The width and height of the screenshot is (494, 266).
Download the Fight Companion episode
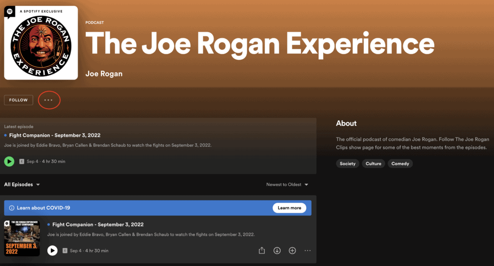coord(277,251)
